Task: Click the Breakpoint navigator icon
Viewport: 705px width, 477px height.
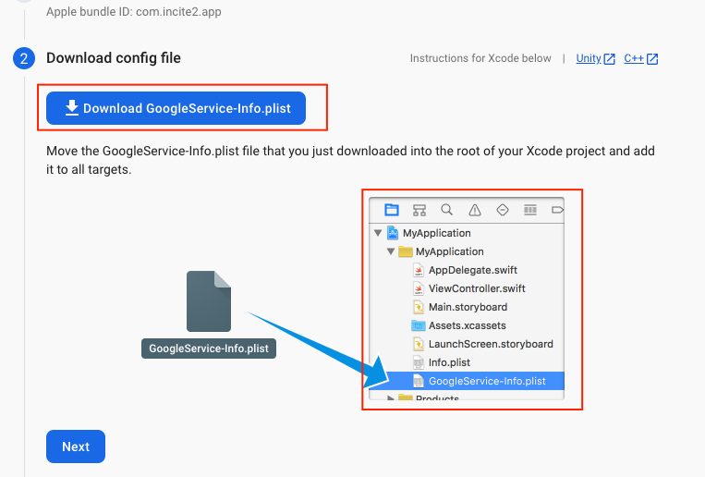Action: coord(556,210)
